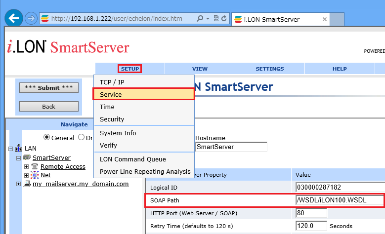This screenshot has width=385, height=234.
Task: Click the SmartServer device icon in tree
Action: coord(27,158)
